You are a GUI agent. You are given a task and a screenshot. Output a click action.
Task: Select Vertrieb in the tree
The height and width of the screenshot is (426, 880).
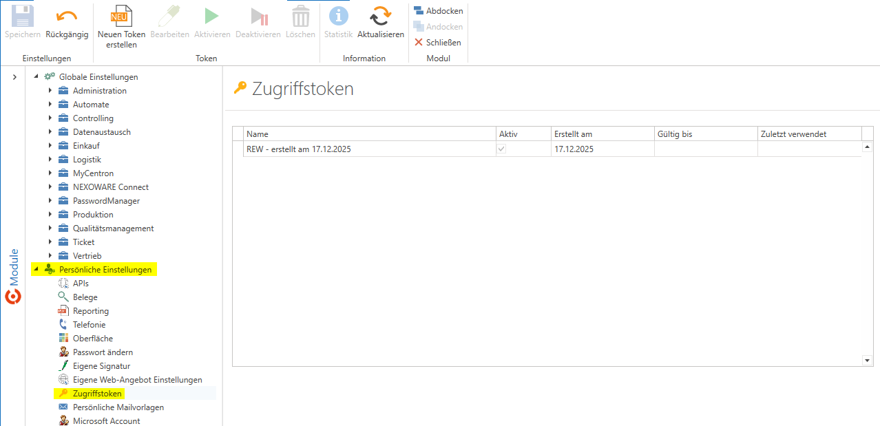point(87,256)
